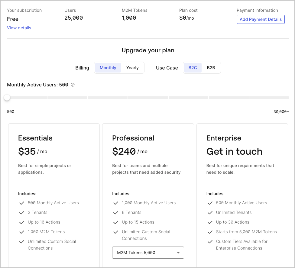Click the checkmark beside Up to 30 Actions
This screenshot has height=268, width=295.
(210, 222)
